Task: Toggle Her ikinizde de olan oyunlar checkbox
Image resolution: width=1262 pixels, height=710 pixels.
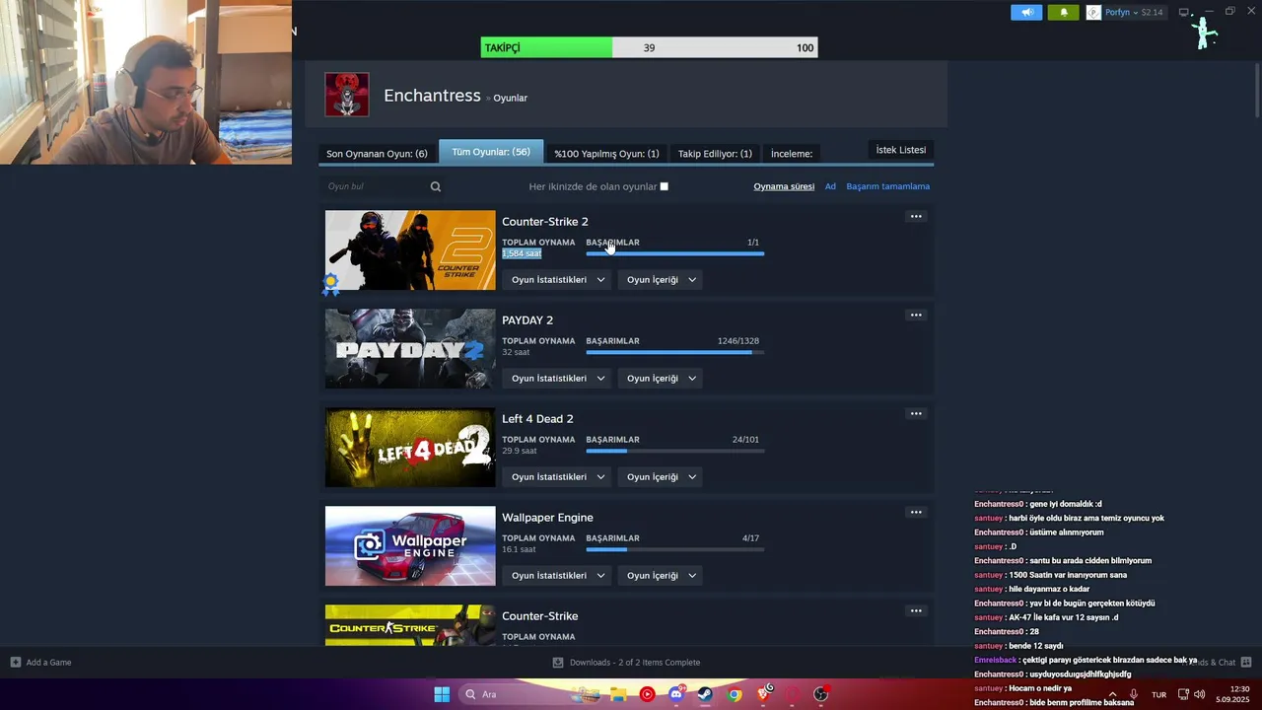Action: (664, 186)
